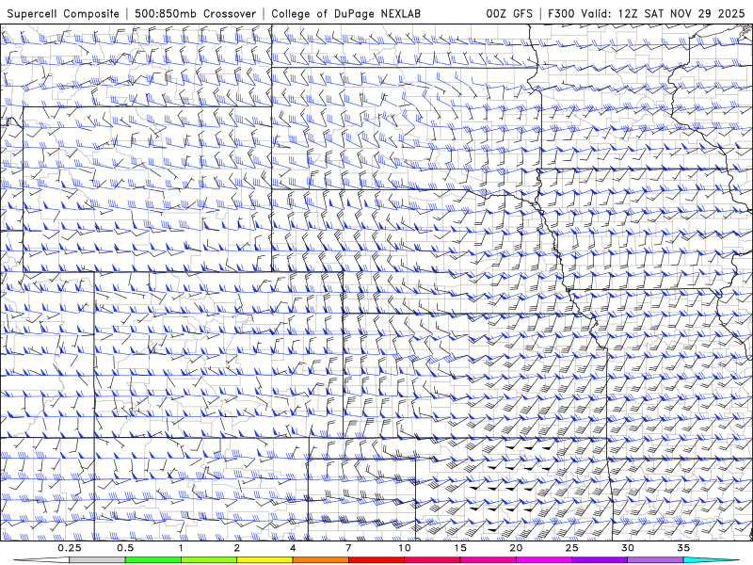
Task: Click the cyan end of the color bar
Action: [x=711, y=560]
